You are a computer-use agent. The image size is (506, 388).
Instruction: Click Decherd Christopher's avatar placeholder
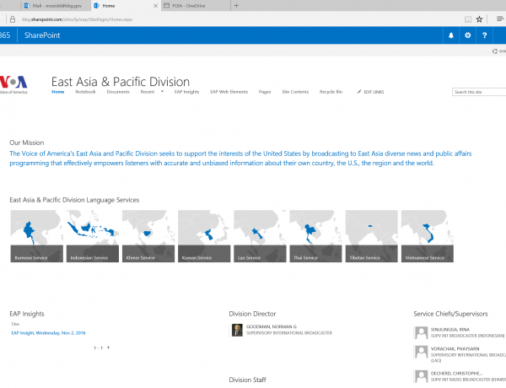(421, 376)
